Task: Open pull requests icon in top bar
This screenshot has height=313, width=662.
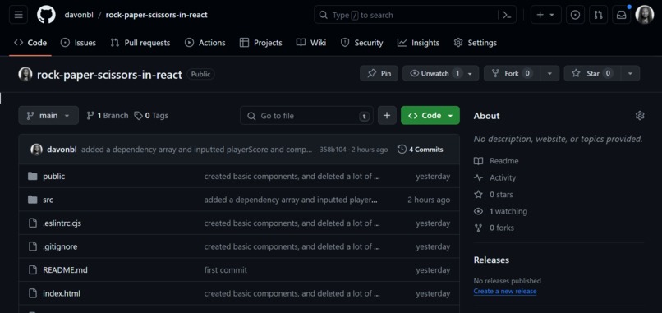Action: [x=598, y=15]
